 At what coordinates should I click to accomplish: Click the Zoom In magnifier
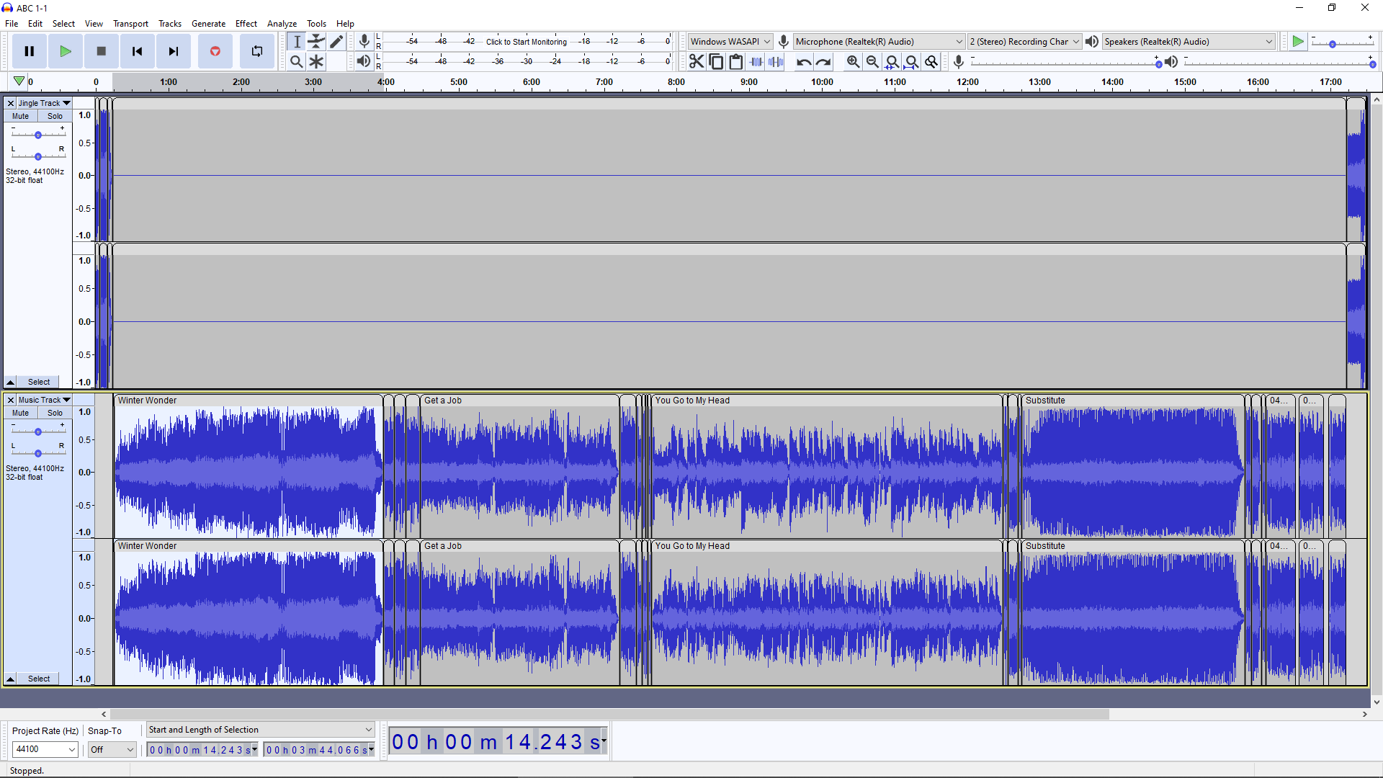click(x=853, y=62)
